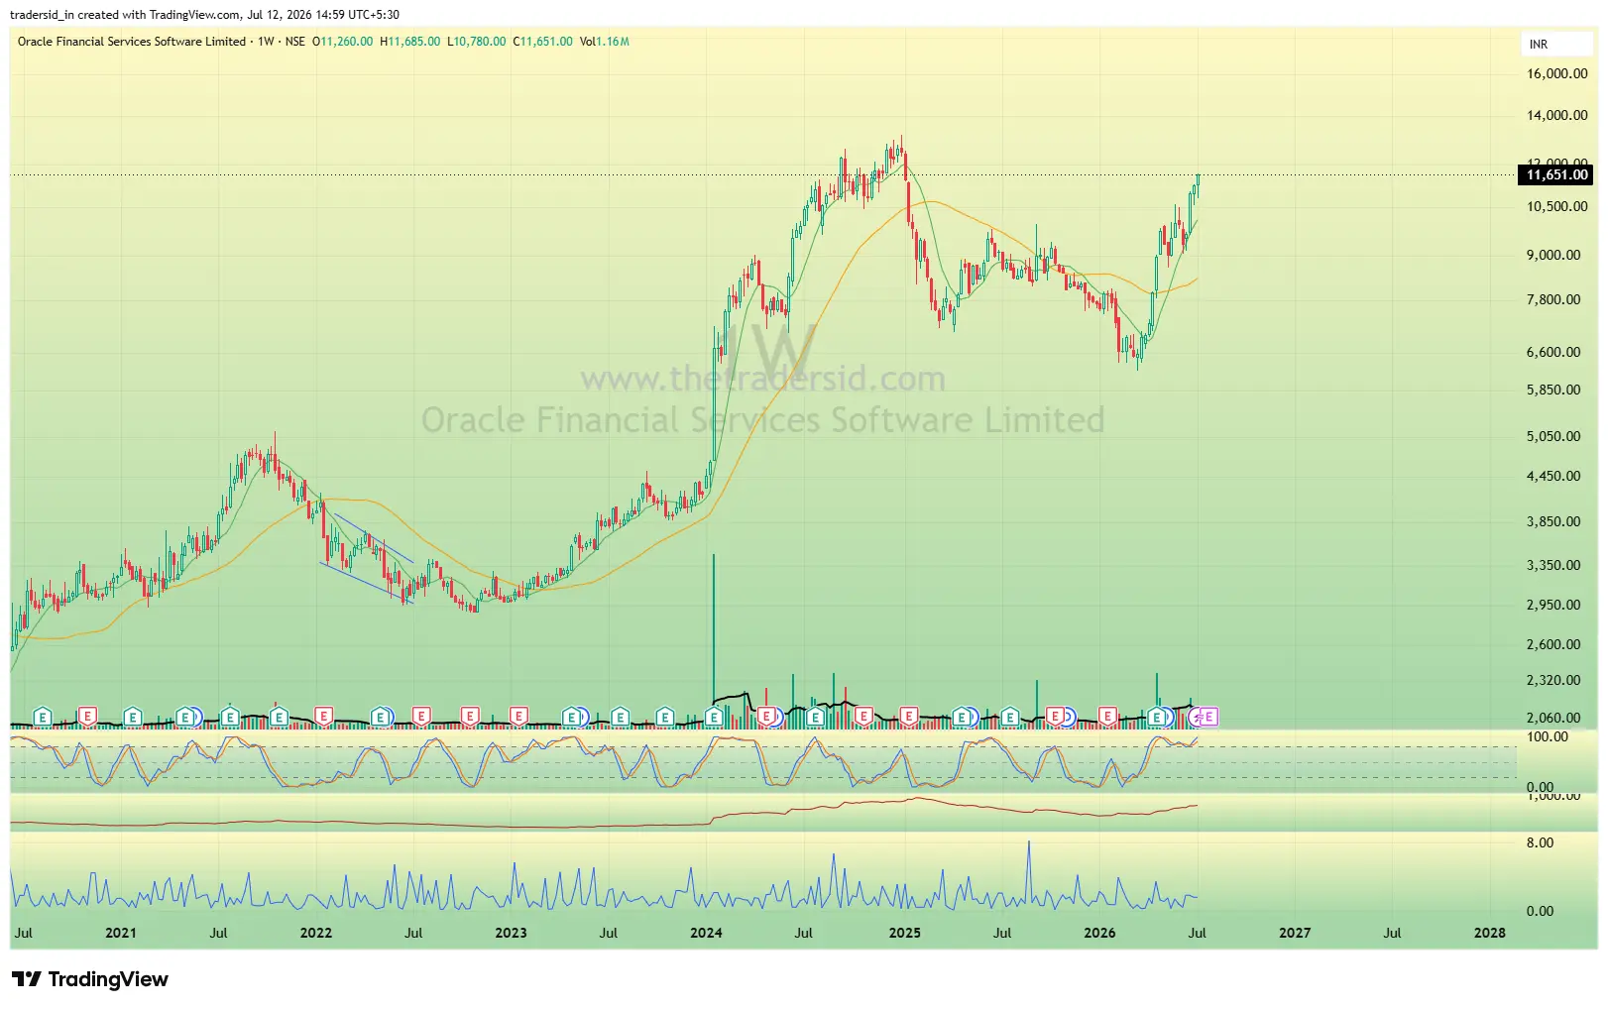Click the 14,000.00 price axis label

tap(1556, 115)
